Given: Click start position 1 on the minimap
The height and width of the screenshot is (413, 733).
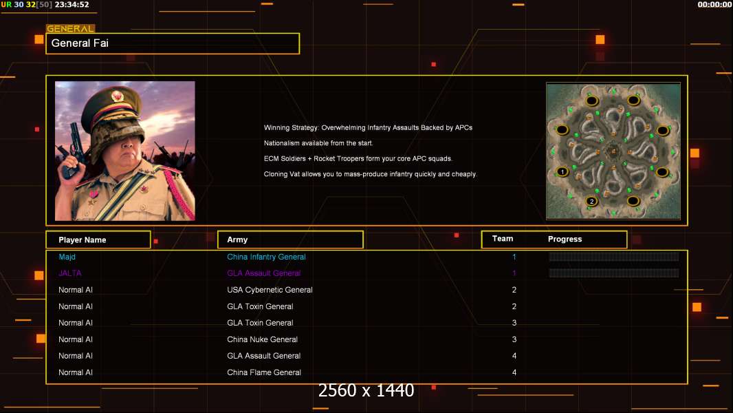Looking at the screenshot, I should (x=562, y=171).
